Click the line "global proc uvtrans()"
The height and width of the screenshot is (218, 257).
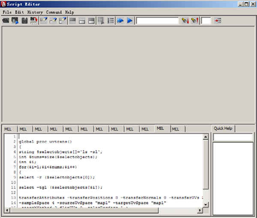coord(45,142)
